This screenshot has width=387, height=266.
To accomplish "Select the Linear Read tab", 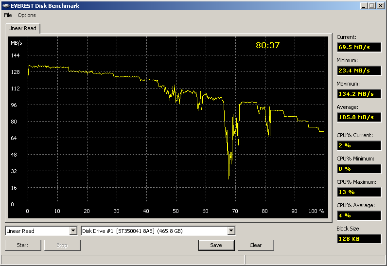I will (22, 28).
